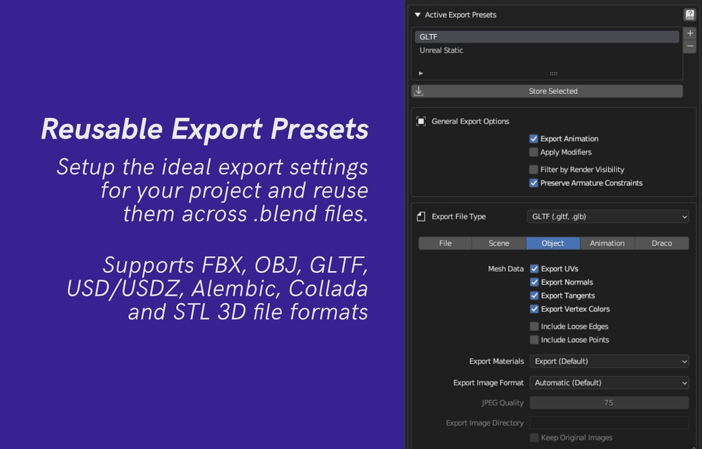Change the Export Image Format dropdown
Screen dimensions: 702x449
coord(609,383)
